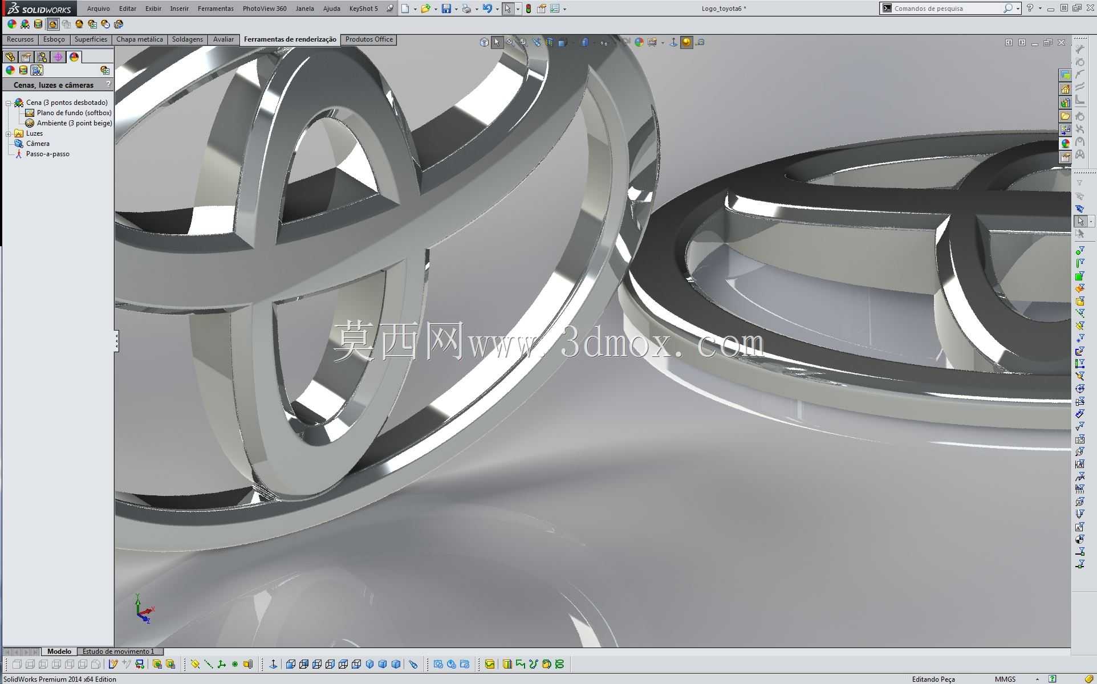The height and width of the screenshot is (684, 1097).
Task: Collapse the Cena (3 pontos desbotado) node
Action: coord(9,103)
